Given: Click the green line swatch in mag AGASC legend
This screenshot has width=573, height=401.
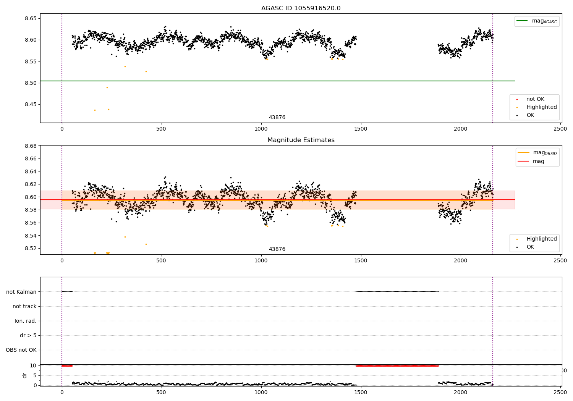Looking at the screenshot, I should pyautogui.click(x=522, y=21).
